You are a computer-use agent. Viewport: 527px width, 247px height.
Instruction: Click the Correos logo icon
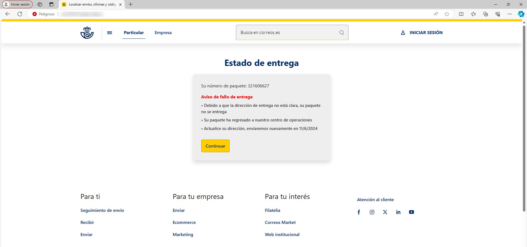87,32
